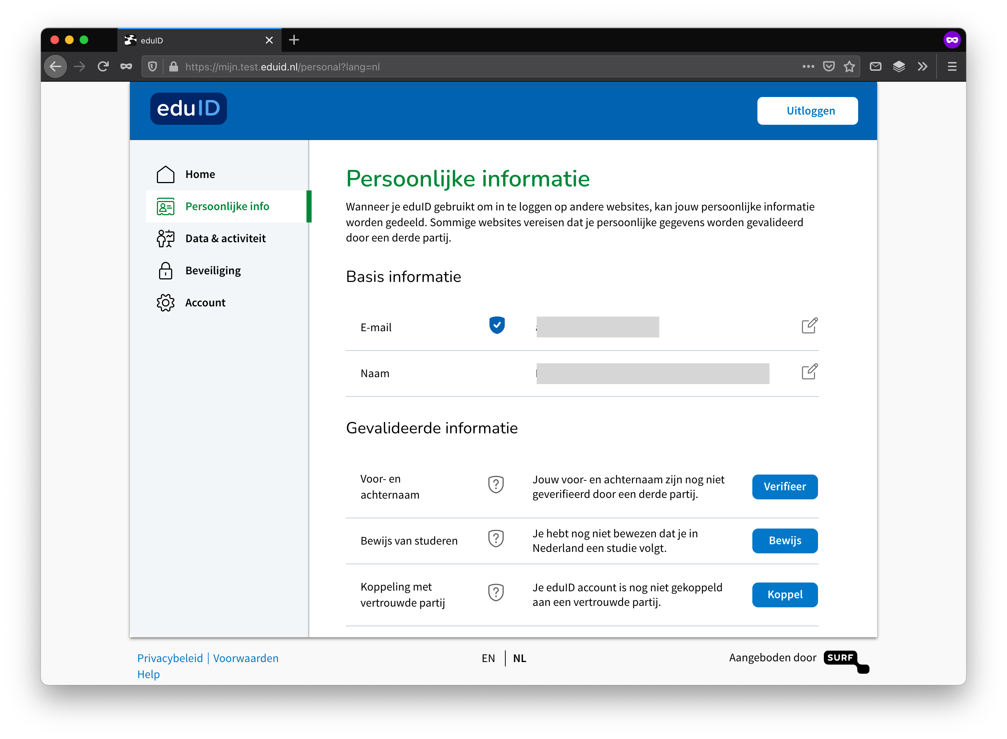This screenshot has width=1007, height=739.
Task: Reload the page with the refresh icon
Action: point(103,67)
